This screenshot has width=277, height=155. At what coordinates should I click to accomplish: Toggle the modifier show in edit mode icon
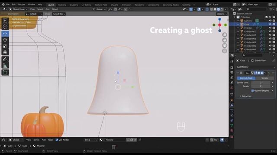pos(255,73)
